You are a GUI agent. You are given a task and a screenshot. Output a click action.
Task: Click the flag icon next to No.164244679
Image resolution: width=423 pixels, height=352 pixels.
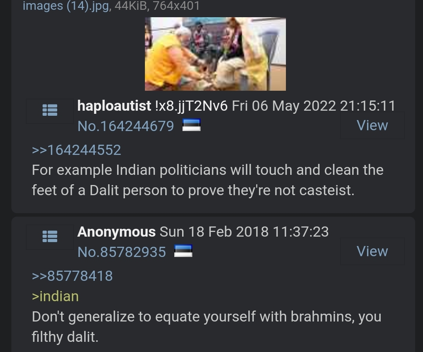pyautogui.click(x=192, y=125)
